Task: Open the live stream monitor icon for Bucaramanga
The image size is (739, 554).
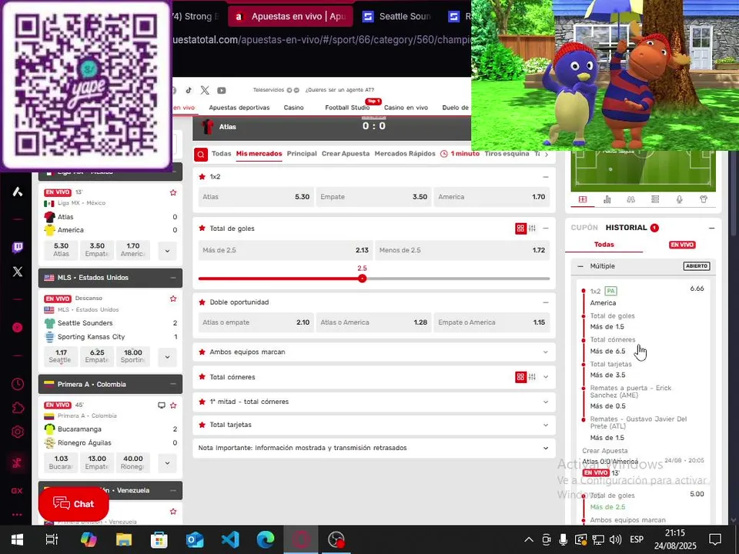Action: pyautogui.click(x=162, y=405)
